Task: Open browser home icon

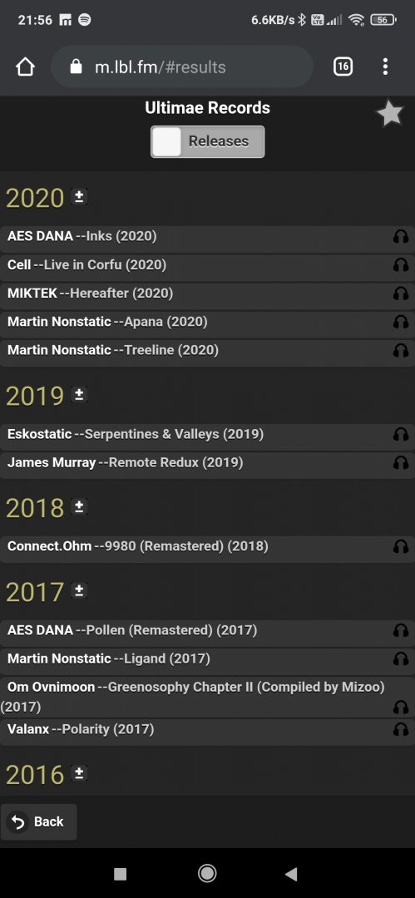Action: [x=25, y=67]
